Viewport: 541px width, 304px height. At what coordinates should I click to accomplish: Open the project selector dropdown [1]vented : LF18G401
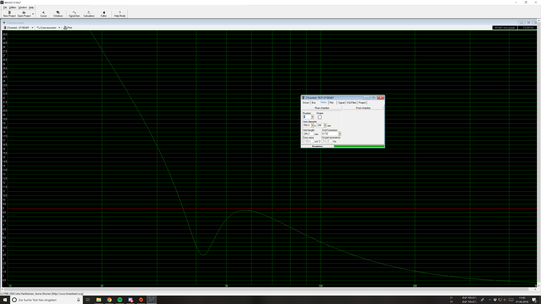pyautogui.click(x=32, y=28)
